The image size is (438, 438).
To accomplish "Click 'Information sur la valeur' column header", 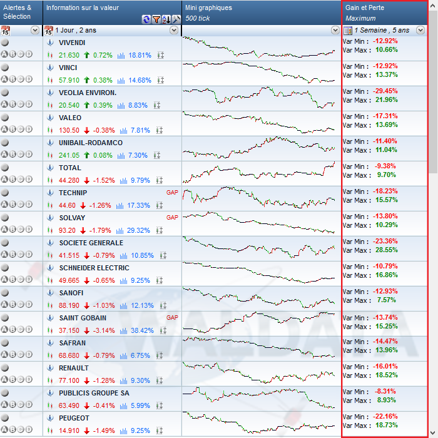I will pos(112,13).
